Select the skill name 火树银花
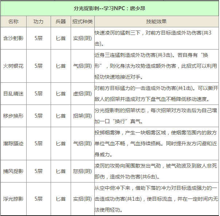This screenshot has height=216, width=220. point(13,66)
